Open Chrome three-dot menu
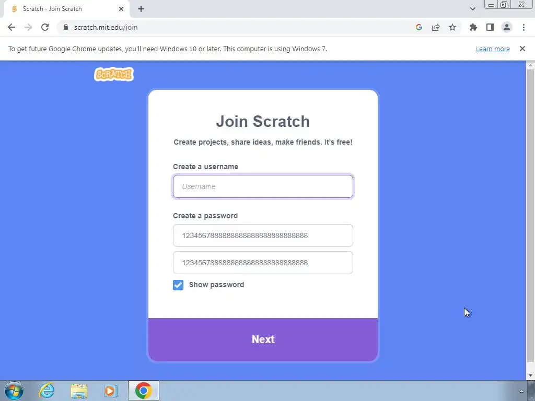This screenshot has height=401, width=535. [x=524, y=27]
